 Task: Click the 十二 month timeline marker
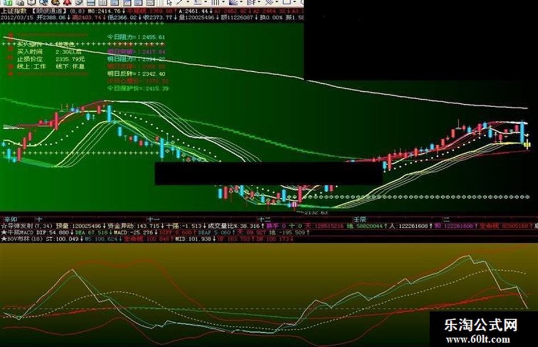click(265, 219)
